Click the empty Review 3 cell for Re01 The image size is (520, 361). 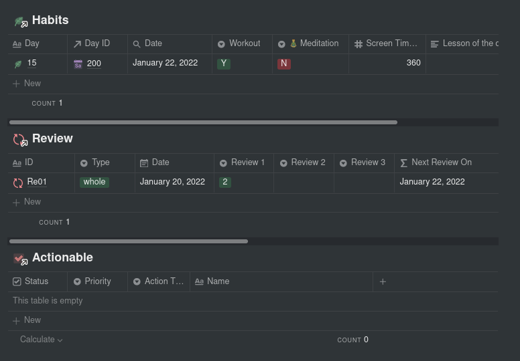pos(364,183)
